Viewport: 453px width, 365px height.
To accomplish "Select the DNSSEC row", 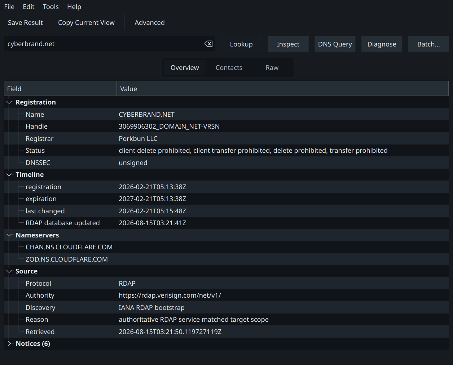I will (x=226, y=163).
